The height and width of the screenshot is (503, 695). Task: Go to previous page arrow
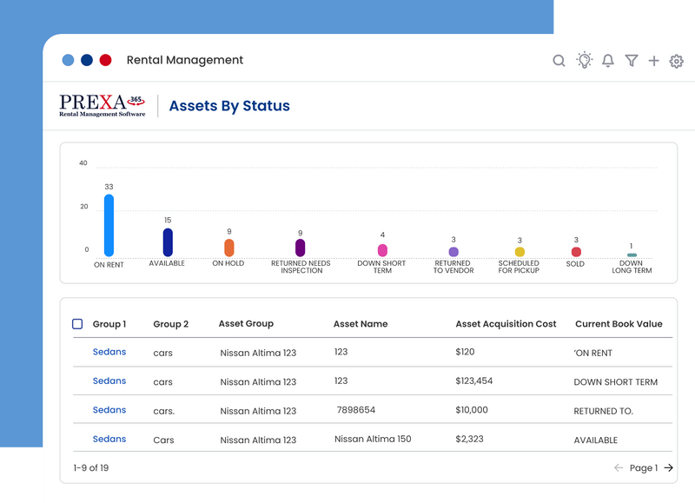(x=619, y=468)
